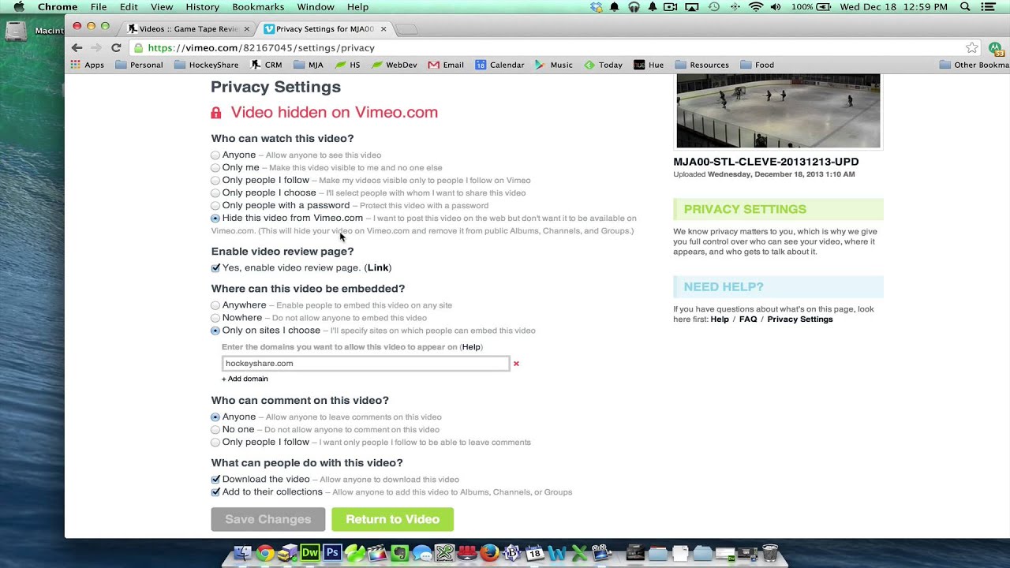Open the File menu
Screen dimensions: 1010x568
99,7
